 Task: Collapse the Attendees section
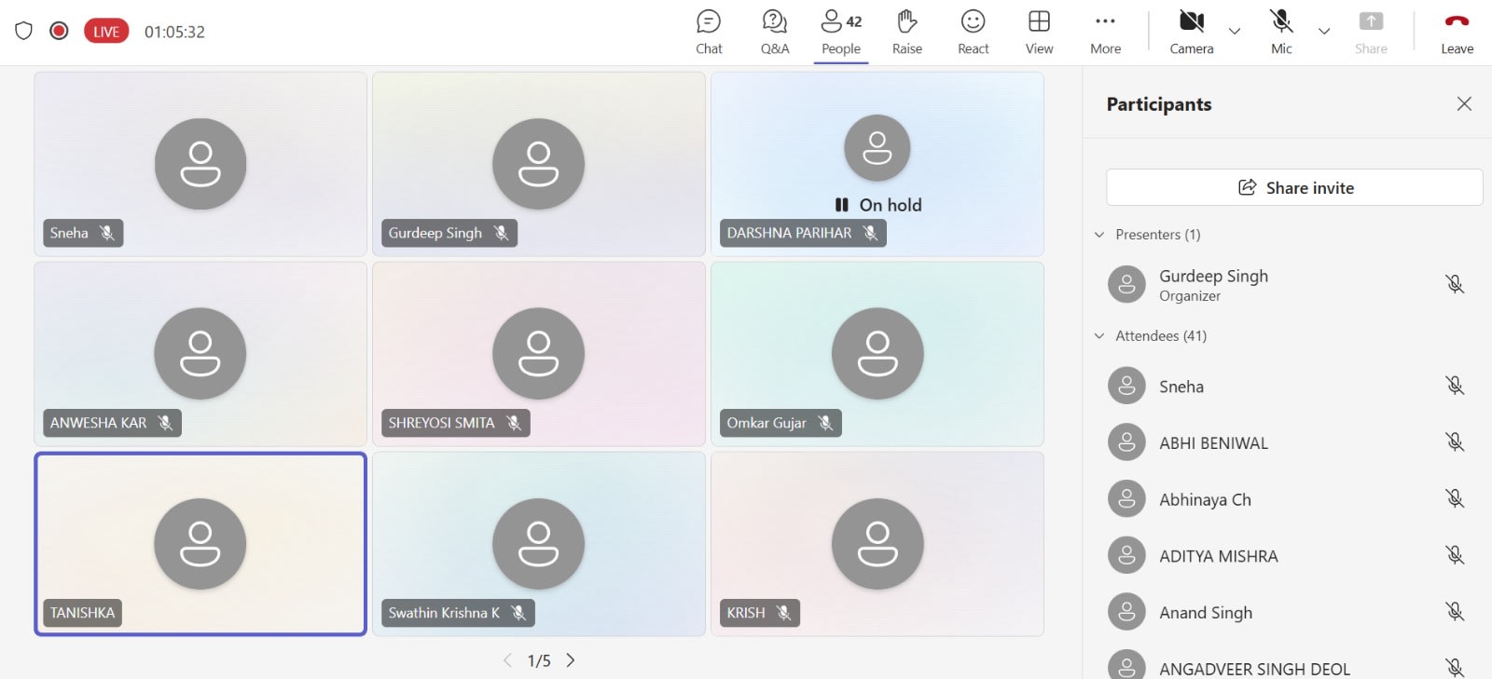pos(1099,336)
